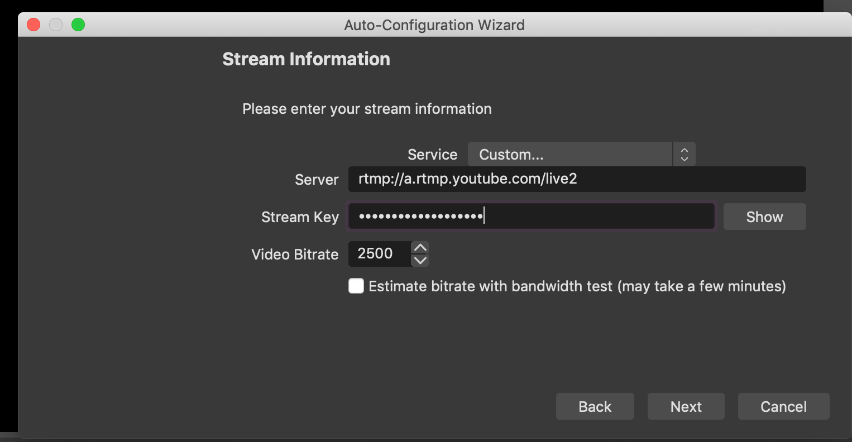The height and width of the screenshot is (442, 852).
Task: Choose a streaming service other than Custom
Action: coord(569,154)
